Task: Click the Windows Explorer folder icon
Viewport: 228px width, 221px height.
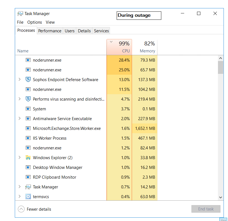Action: pyautogui.click(x=28, y=157)
